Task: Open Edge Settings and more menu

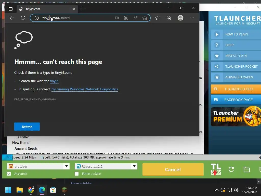Action: click(192, 18)
